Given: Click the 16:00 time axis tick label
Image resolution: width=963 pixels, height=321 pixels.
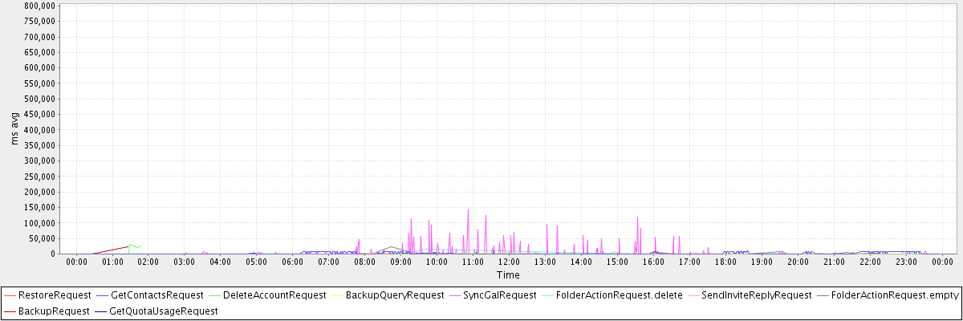Looking at the screenshot, I should [653, 262].
